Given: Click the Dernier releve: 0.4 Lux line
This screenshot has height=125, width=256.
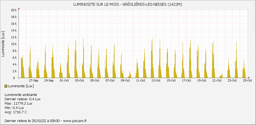Looking at the screenshot, I should [22, 99].
